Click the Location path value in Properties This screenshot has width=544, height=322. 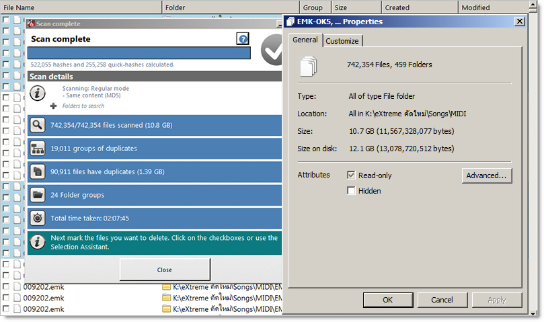(407, 114)
